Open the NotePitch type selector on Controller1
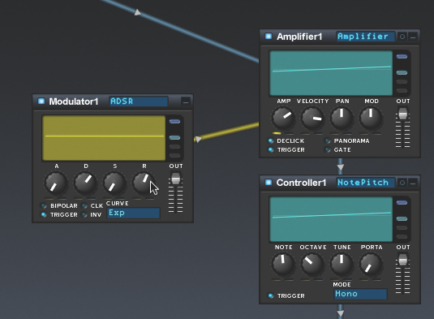This screenshot has height=319, width=434. (x=366, y=183)
